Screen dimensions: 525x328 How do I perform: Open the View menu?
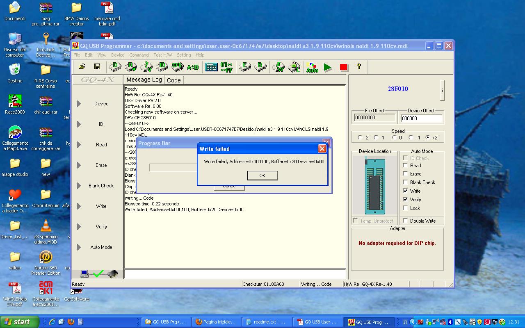pyautogui.click(x=102, y=55)
